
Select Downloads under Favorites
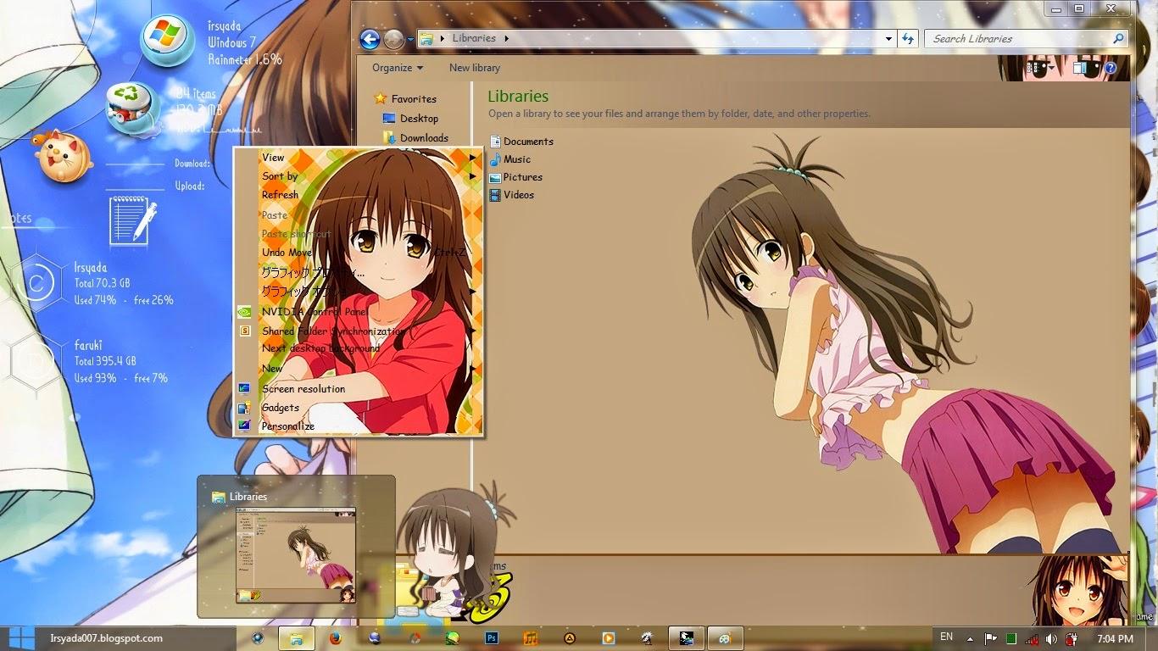(424, 138)
